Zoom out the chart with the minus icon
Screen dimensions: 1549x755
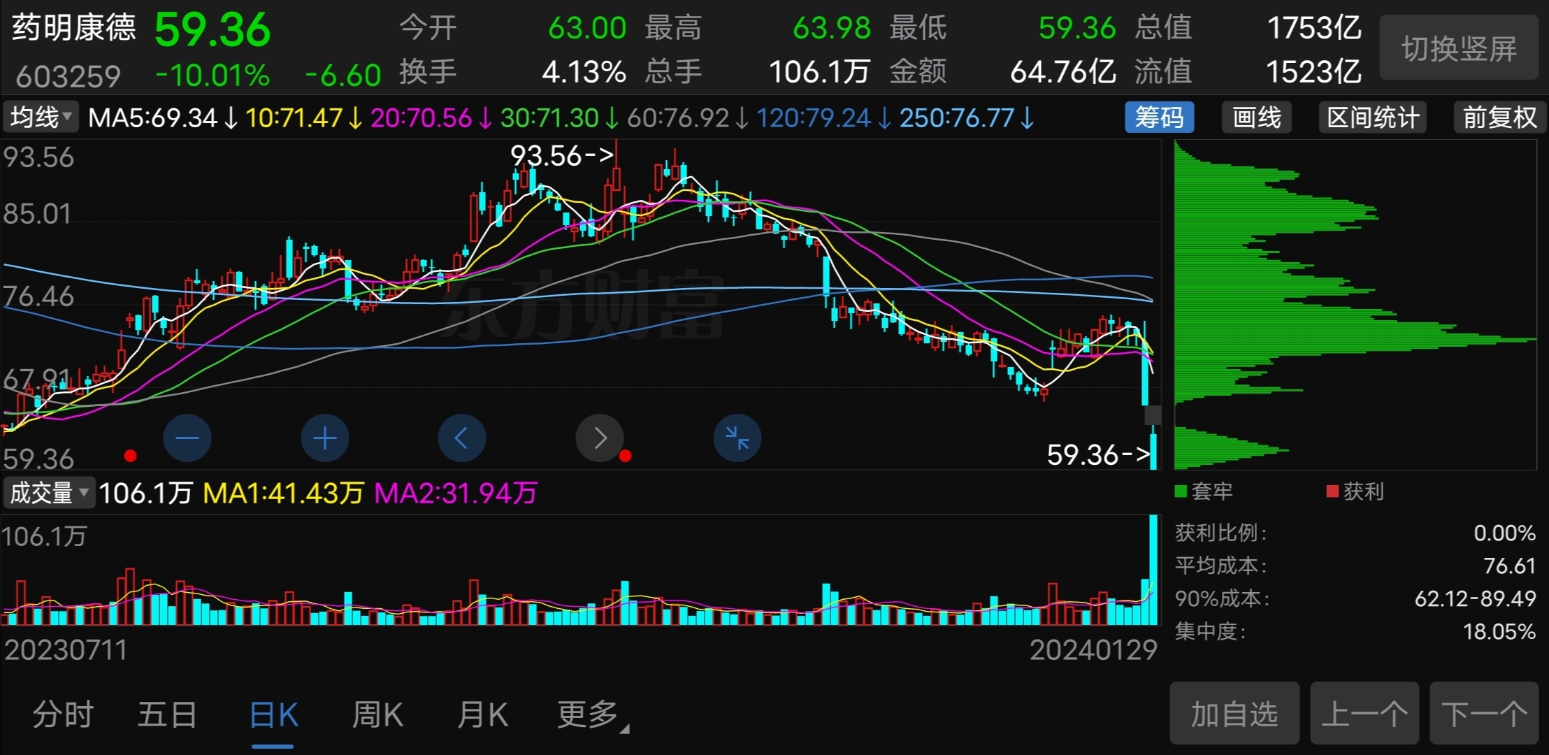pos(187,438)
